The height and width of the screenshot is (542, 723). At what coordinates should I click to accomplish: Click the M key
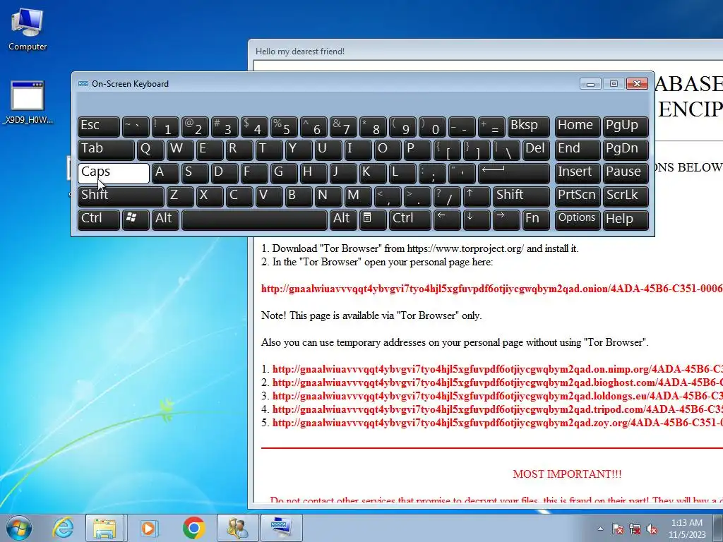tap(358, 196)
